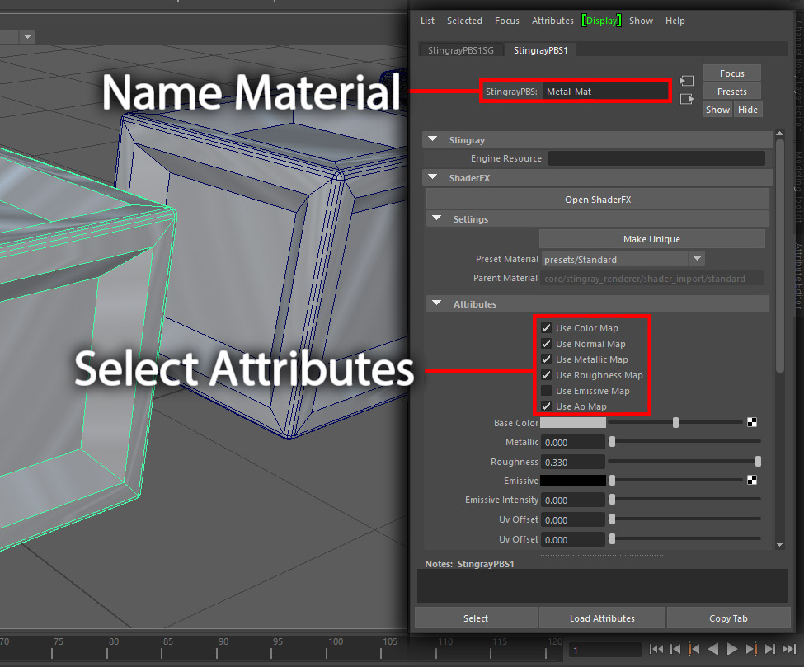Open the Emissive texture map checker icon
The height and width of the screenshot is (667, 804).
(751, 480)
